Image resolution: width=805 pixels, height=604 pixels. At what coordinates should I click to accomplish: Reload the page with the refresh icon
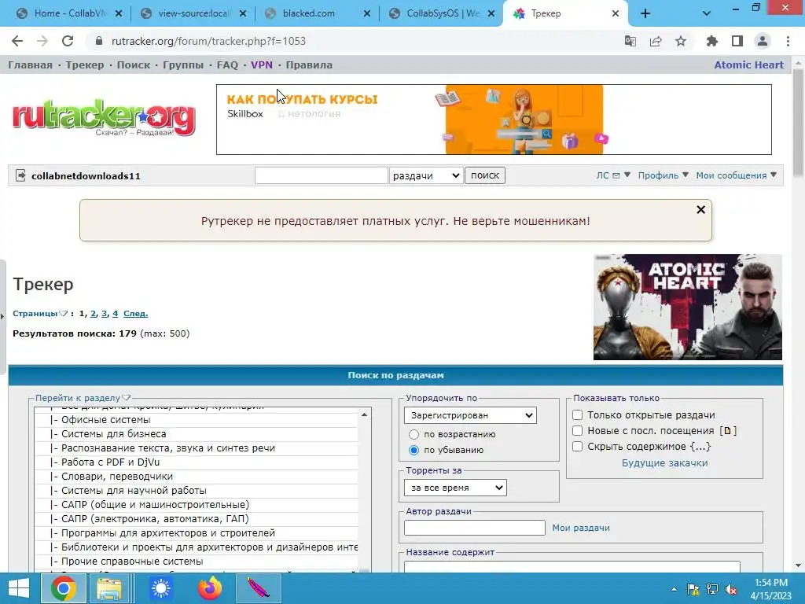click(68, 41)
